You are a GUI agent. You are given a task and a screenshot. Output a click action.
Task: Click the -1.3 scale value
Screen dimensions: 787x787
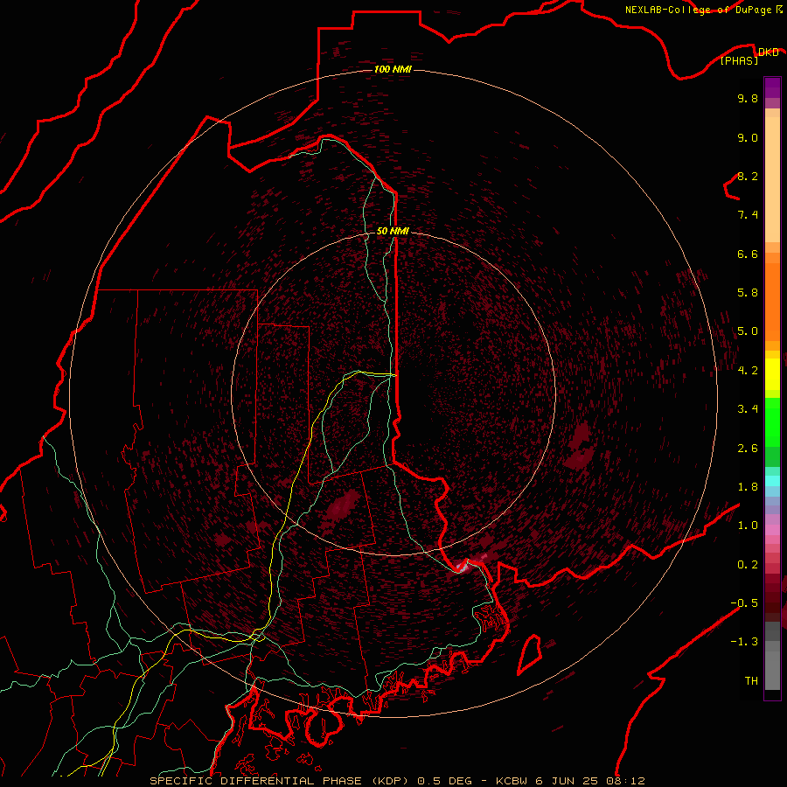[x=744, y=642]
